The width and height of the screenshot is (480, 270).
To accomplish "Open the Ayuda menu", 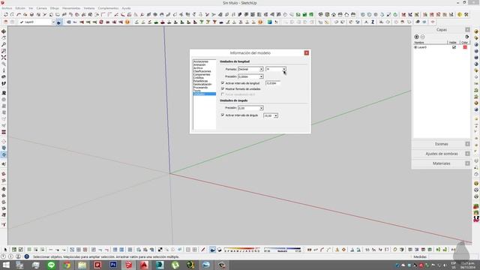I will (x=126, y=8).
